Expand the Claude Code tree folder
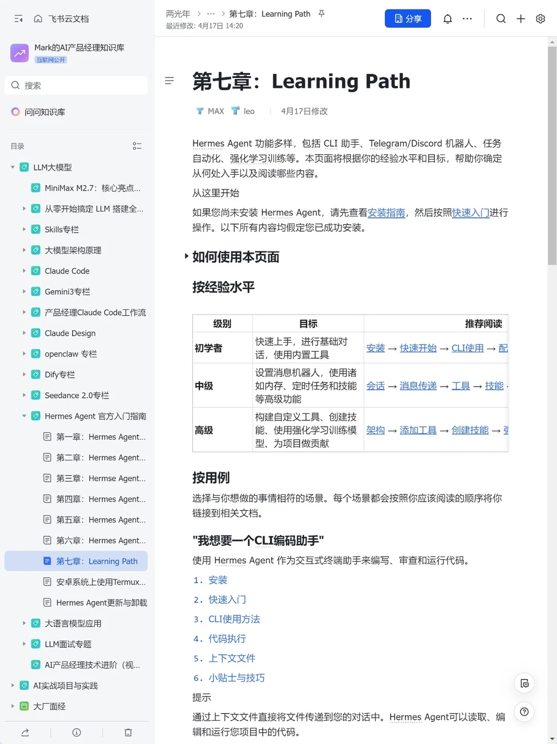The image size is (557, 744). 24,271
